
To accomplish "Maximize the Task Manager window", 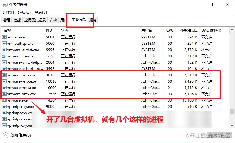I will pyautogui.click(x=214, y=5).
